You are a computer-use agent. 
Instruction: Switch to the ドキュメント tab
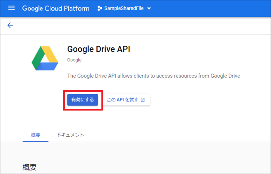coord(70,135)
